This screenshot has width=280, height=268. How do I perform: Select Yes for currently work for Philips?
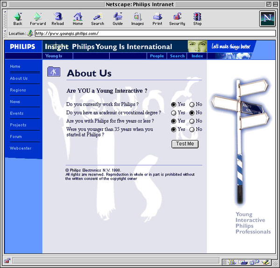[174, 105]
